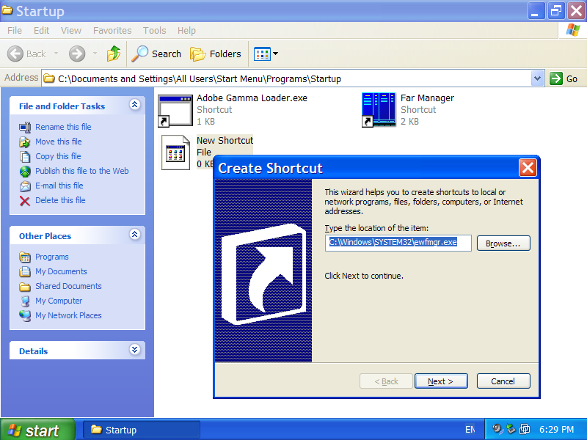Click the Go button beside address bar

point(564,78)
